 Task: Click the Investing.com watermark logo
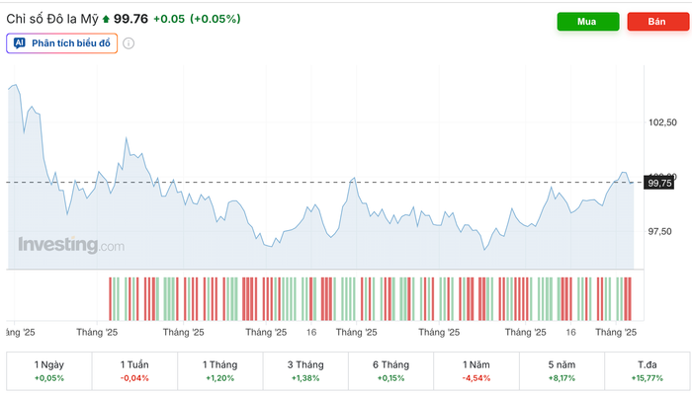71,245
